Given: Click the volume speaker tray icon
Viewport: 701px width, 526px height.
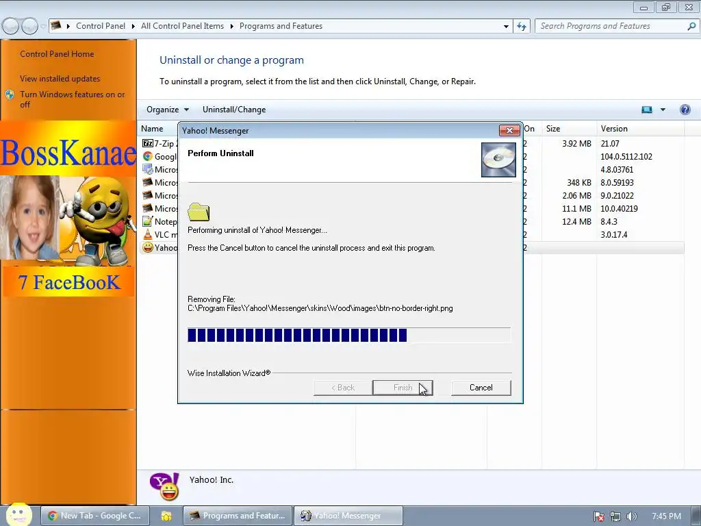Looking at the screenshot, I should (631, 516).
